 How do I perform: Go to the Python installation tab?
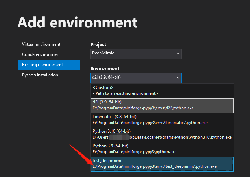[x=40, y=75]
